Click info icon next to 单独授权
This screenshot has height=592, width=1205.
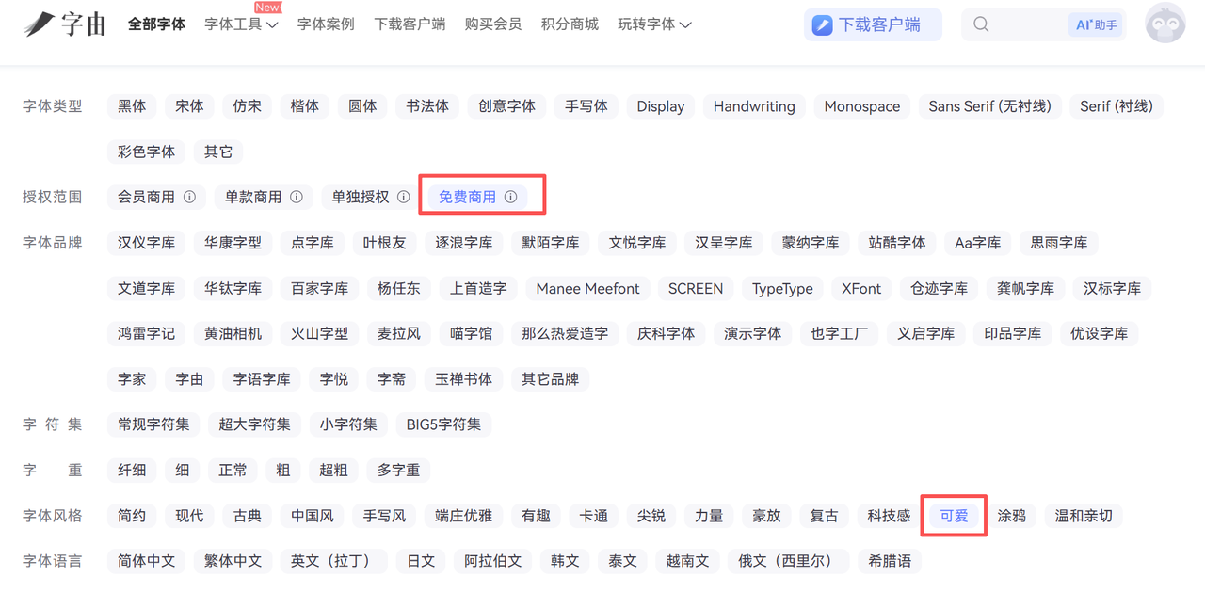tap(404, 197)
